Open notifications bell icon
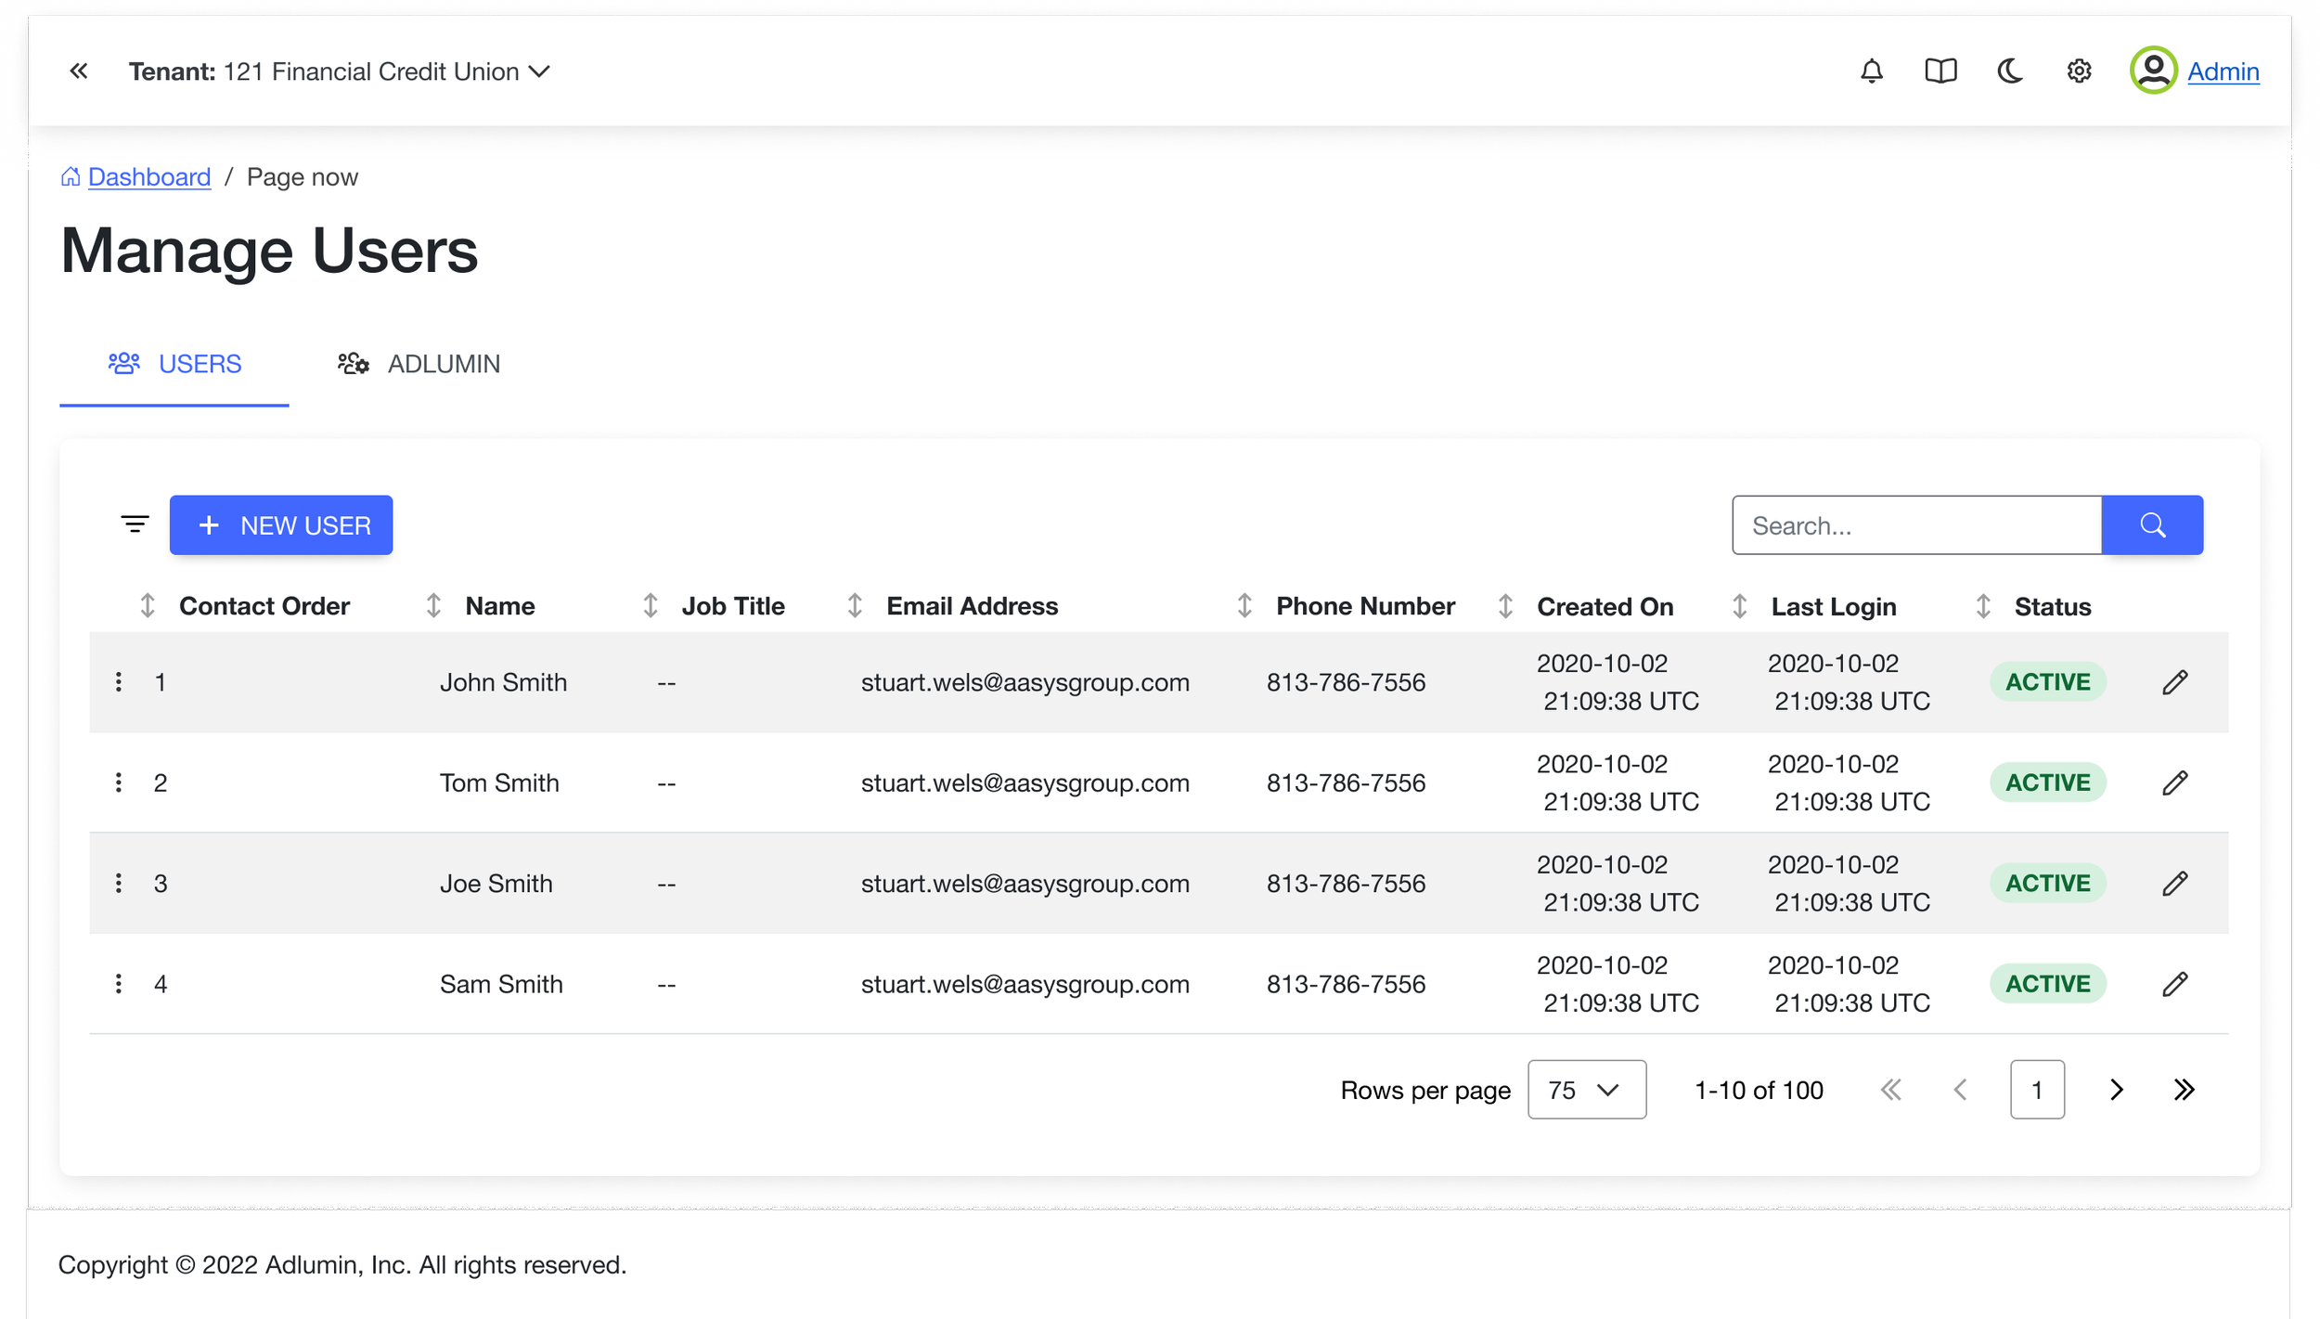2320x1319 pixels. point(1872,71)
